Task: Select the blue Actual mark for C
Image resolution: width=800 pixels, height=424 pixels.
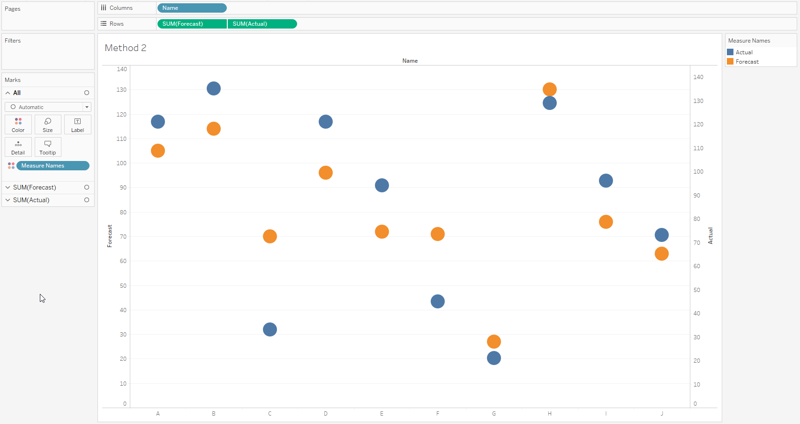Action: (x=270, y=329)
